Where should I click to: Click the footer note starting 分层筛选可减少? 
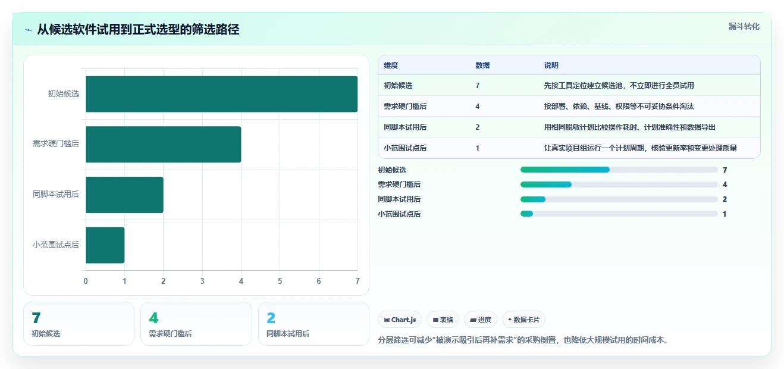pos(524,340)
